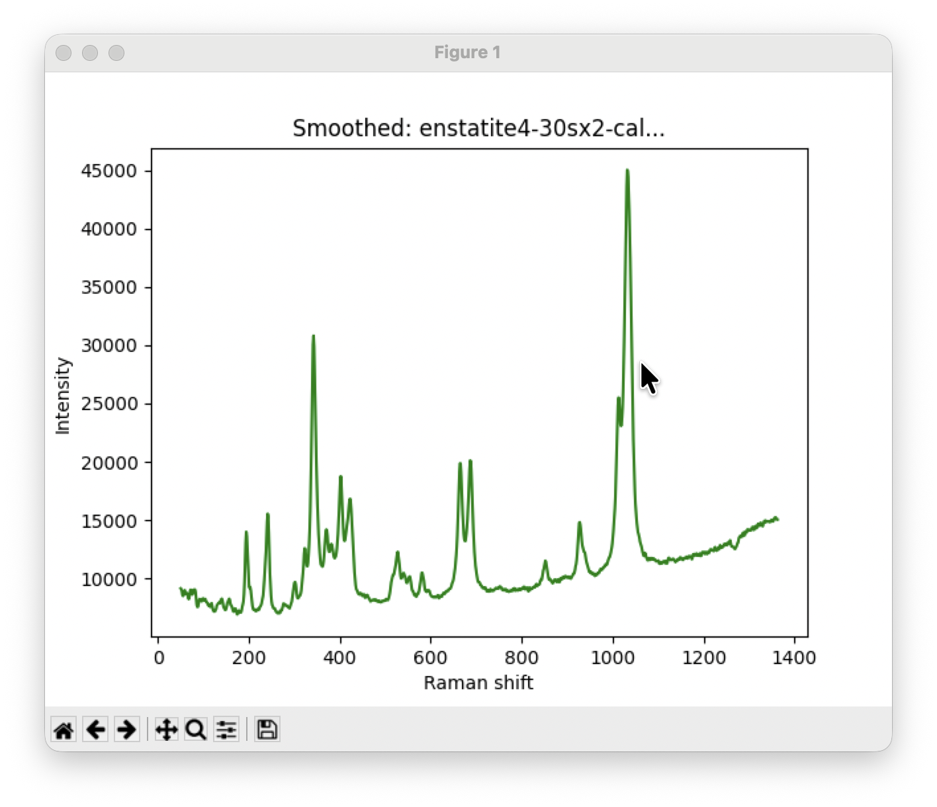Open the Configure subplots sliders icon
The height and width of the screenshot is (807, 937).
[x=226, y=730]
